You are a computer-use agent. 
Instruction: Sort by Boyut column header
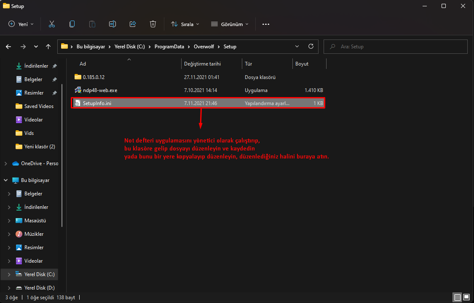[x=302, y=64]
